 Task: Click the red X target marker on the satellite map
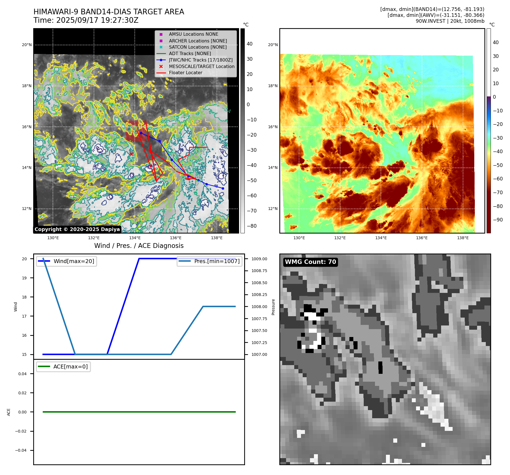point(131,154)
